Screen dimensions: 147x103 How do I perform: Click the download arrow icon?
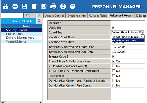(63, 6)
